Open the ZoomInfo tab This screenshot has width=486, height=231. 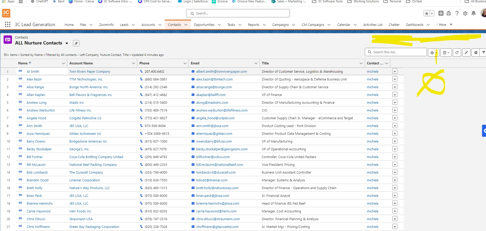pos(106,25)
